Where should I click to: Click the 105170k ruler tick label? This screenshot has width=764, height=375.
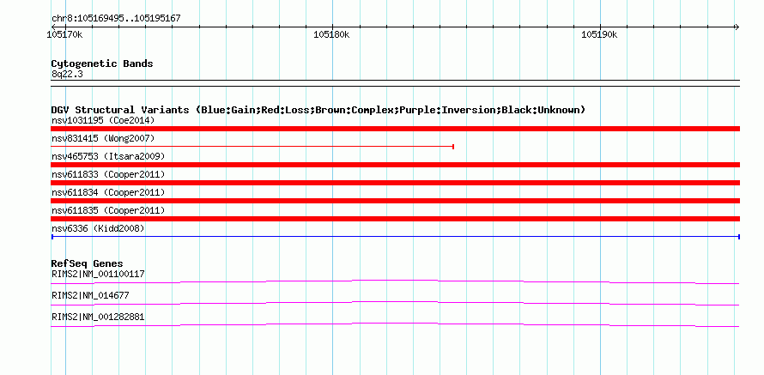click(64, 34)
